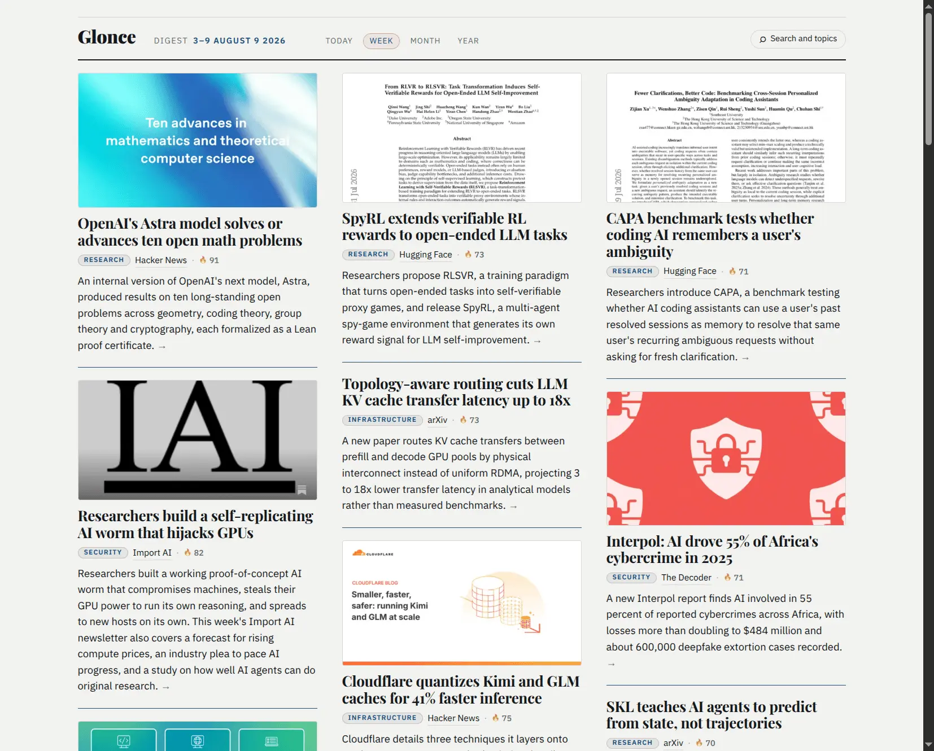The height and width of the screenshot is (751, 934).
Task: Click the globe icon in bottom thumbnail
Action: tap(198, 741)
